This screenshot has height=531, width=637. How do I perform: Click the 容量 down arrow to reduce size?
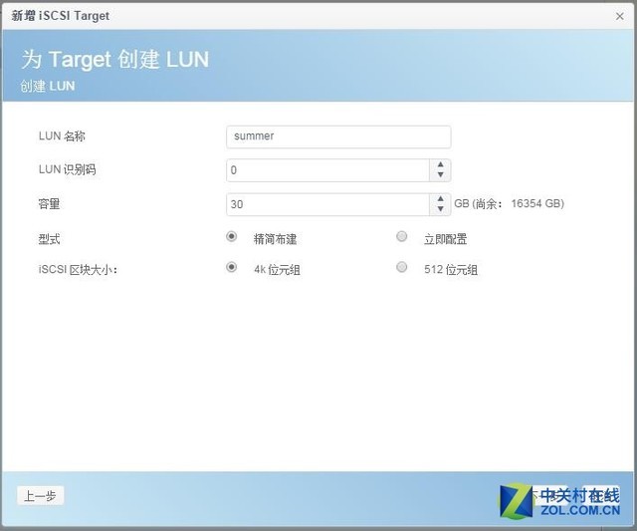pos(441,209)
